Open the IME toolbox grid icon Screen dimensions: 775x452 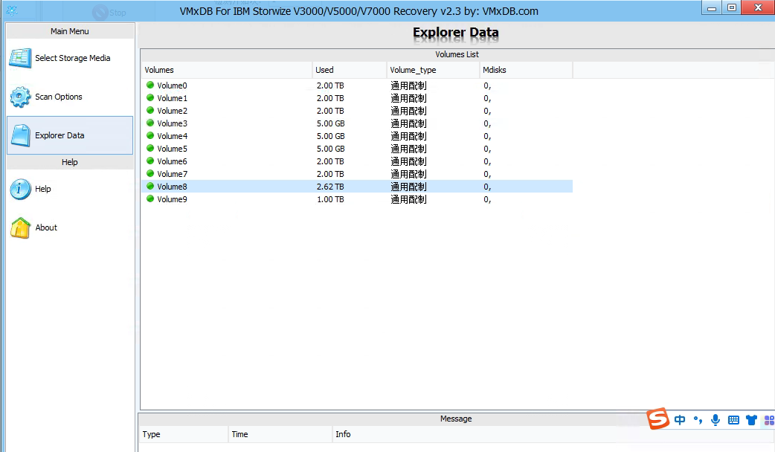coord(770,420)
